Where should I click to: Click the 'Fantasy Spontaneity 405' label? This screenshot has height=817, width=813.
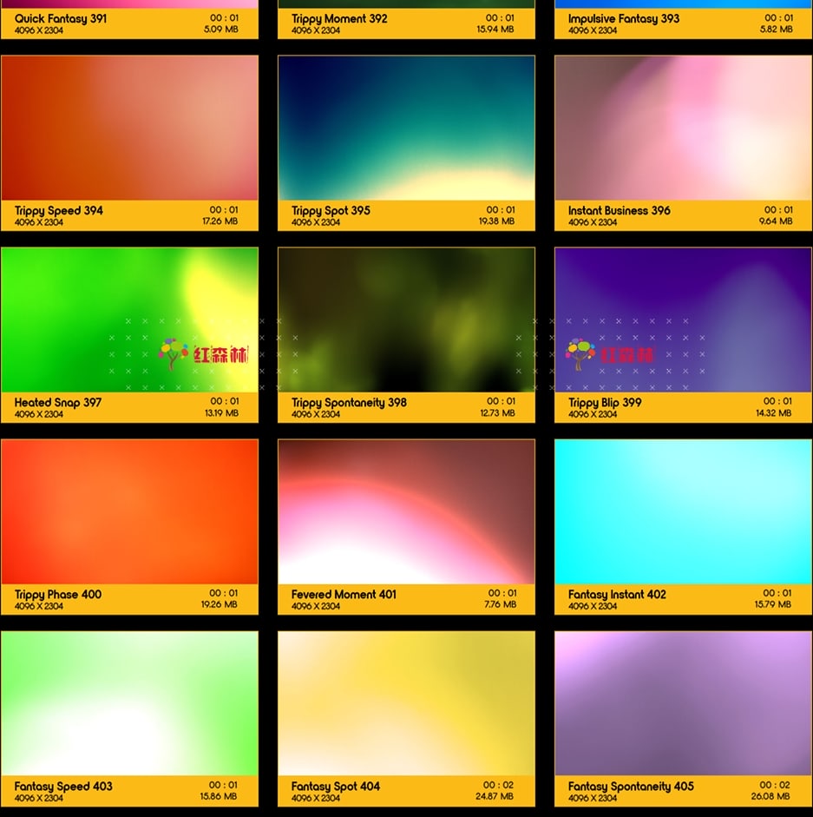[x=631, y=787]
